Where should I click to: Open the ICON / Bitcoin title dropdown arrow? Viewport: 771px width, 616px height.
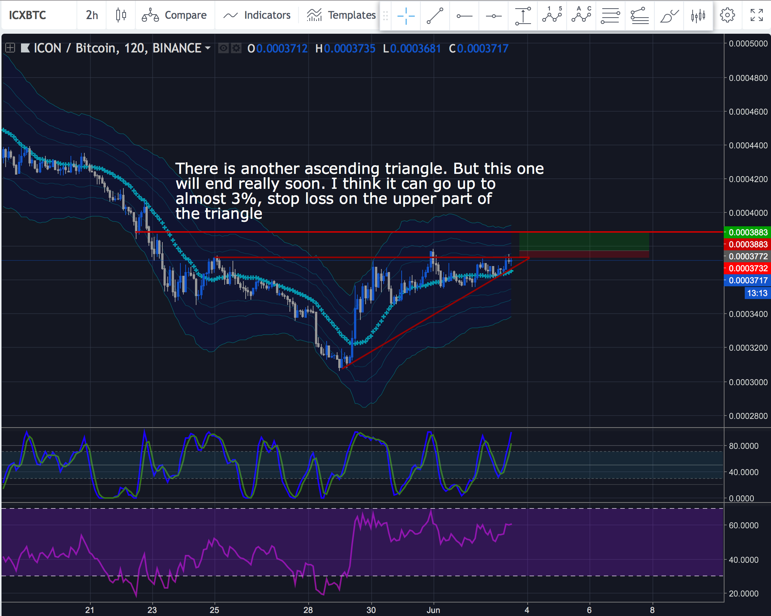click(x=208, y=48)
